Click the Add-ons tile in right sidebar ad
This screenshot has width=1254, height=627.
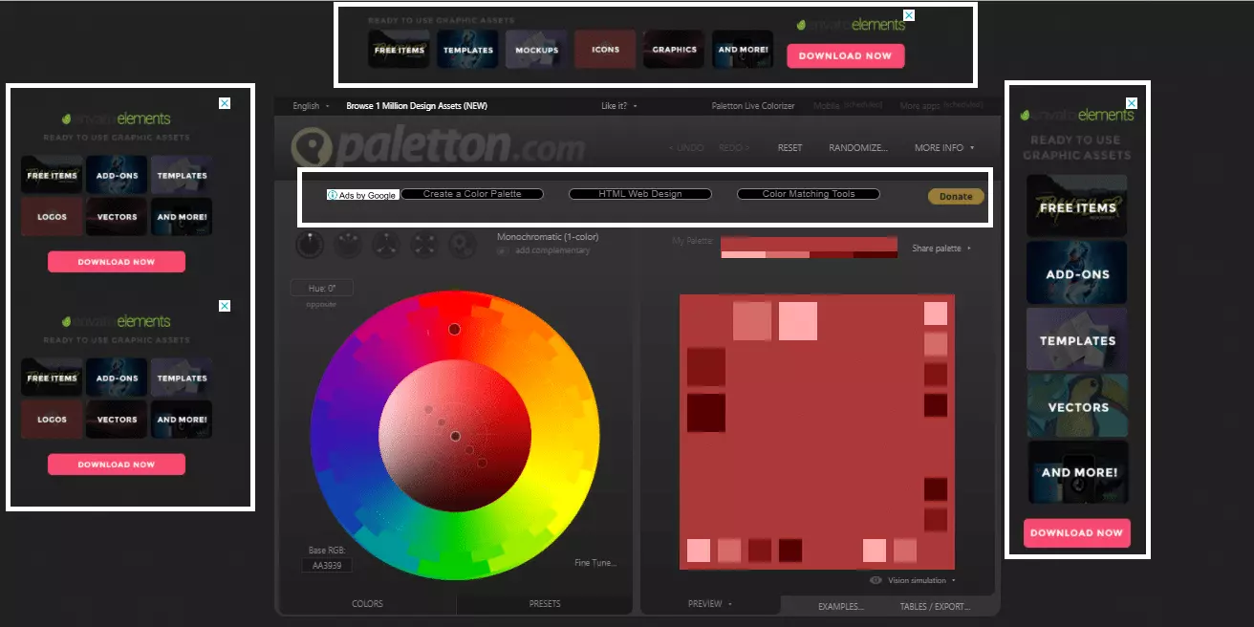(1077, 273)
